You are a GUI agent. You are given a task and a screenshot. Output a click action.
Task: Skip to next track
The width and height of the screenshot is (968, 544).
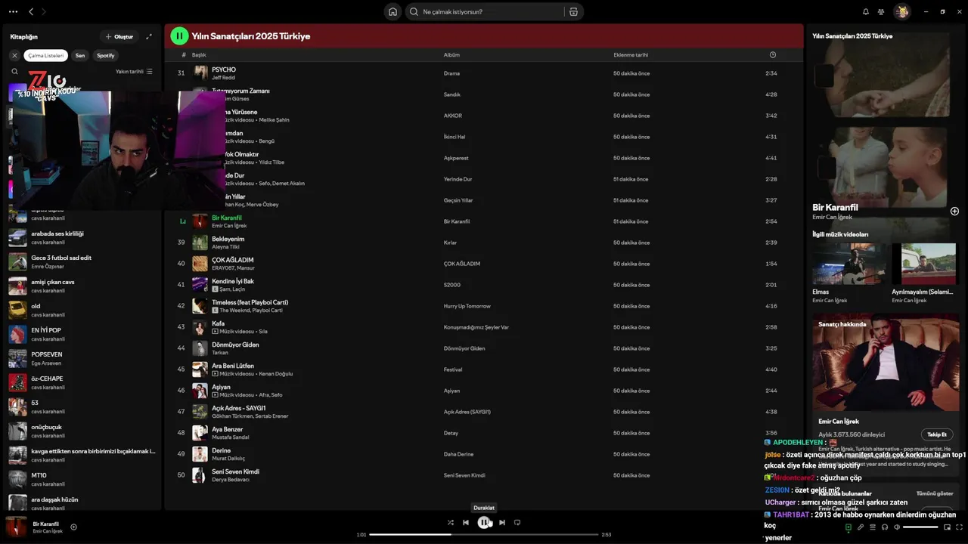(502, 522)
